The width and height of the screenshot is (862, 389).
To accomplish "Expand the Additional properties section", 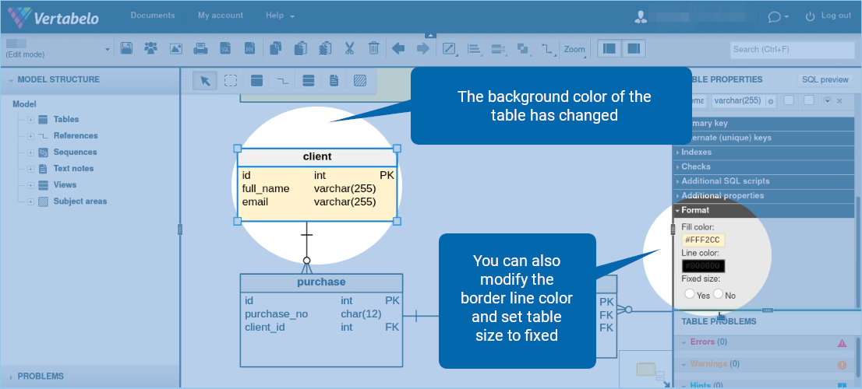I will point(764,196).
